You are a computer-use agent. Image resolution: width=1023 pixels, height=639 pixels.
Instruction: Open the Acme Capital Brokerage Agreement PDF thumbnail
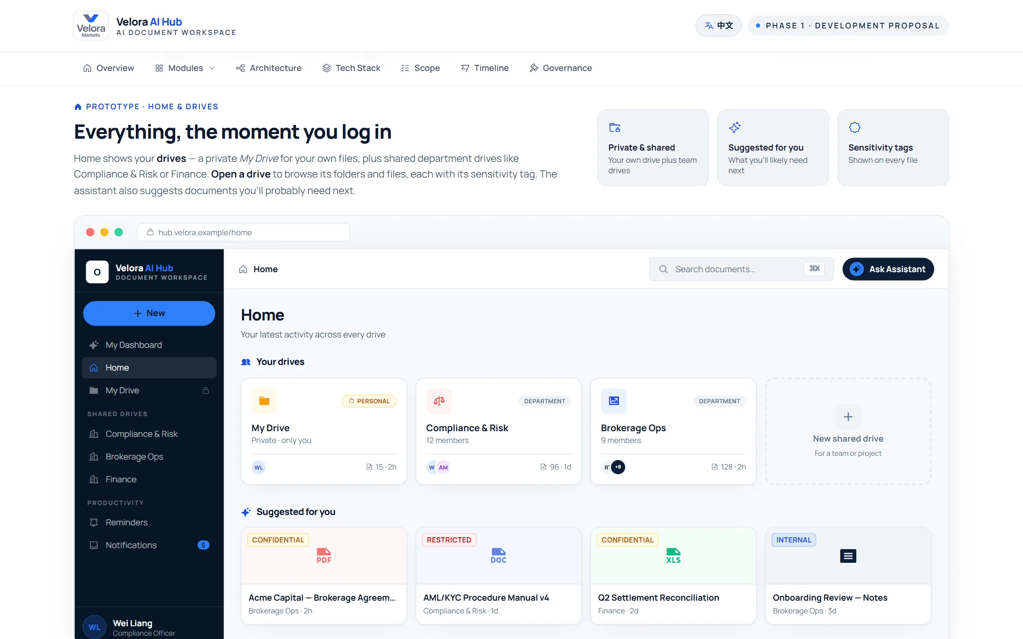coord(324,556)
